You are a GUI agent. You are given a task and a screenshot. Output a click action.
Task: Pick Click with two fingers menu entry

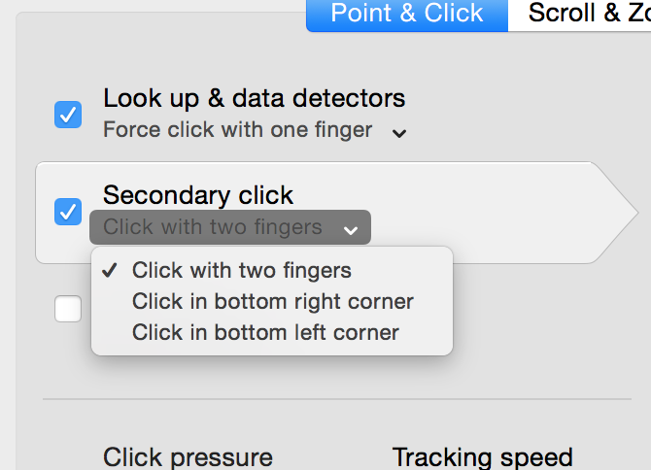pyautogui.click(x=242, y=270)
